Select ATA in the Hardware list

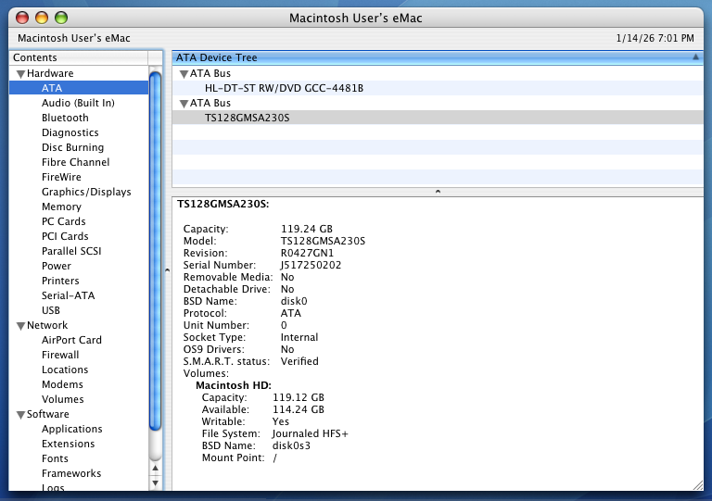pos(79,88)
